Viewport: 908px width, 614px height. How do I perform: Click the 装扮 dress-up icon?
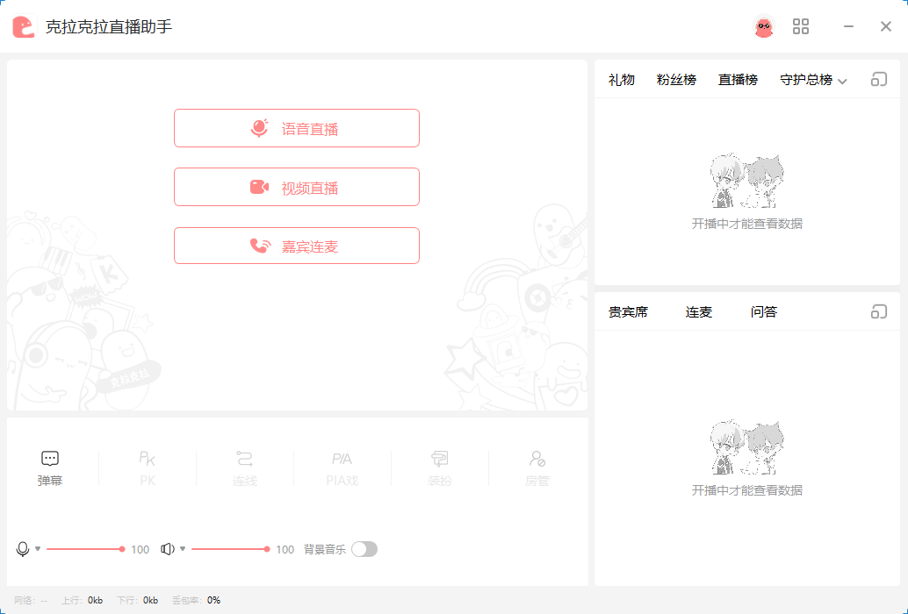coord(440,465)
